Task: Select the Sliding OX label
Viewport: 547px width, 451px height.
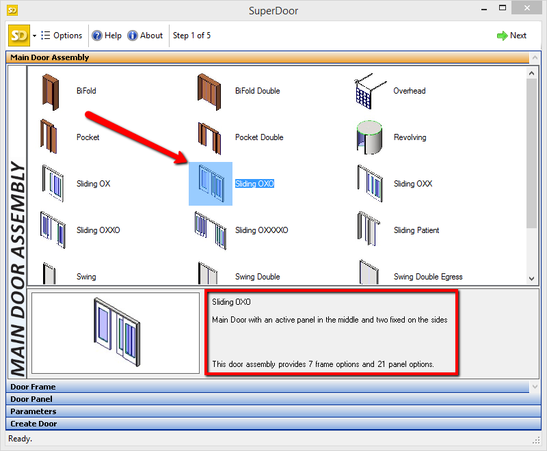Action: coord(94,184)
